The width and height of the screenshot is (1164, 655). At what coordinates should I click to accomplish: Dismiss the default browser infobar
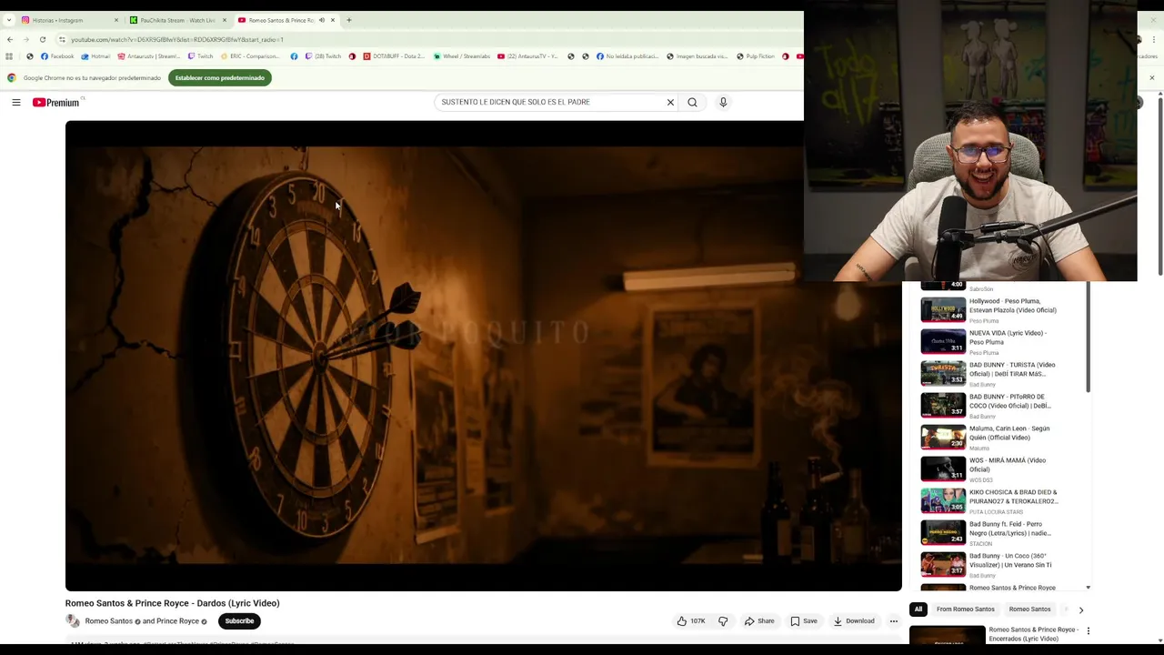click(x=1151, y=78)
